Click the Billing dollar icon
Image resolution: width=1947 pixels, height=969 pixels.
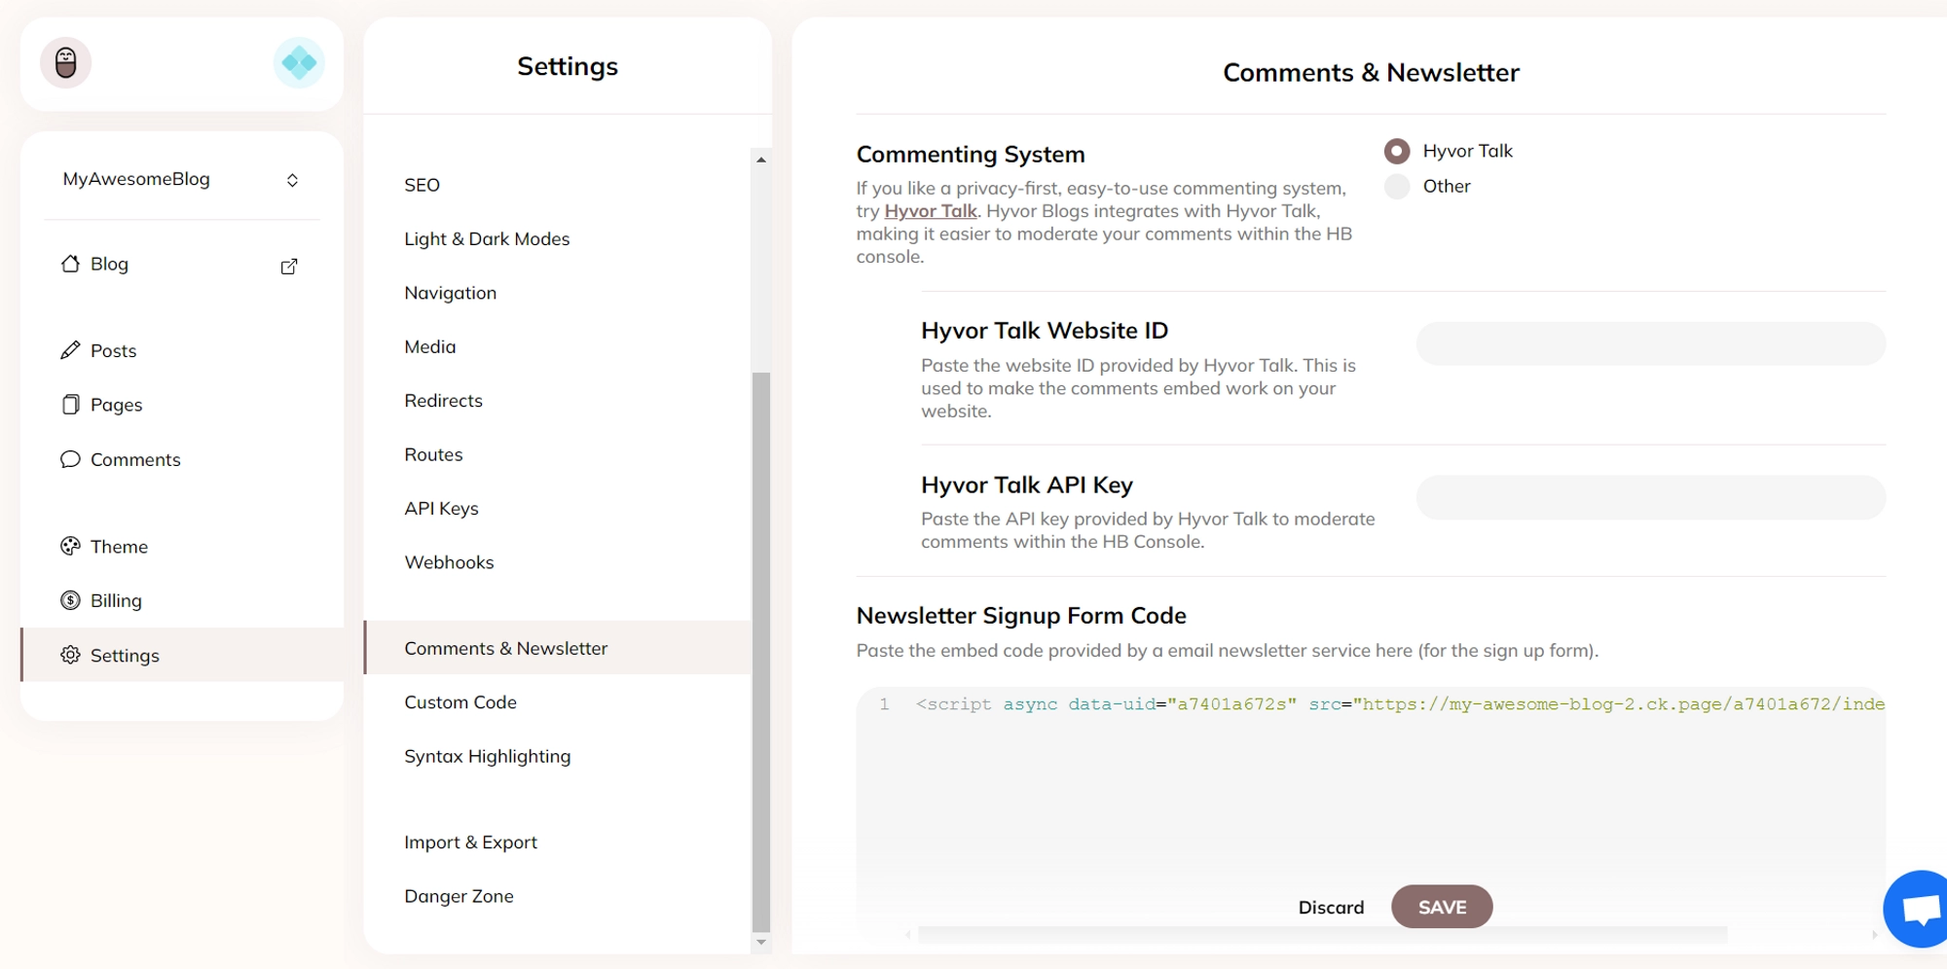70,600
